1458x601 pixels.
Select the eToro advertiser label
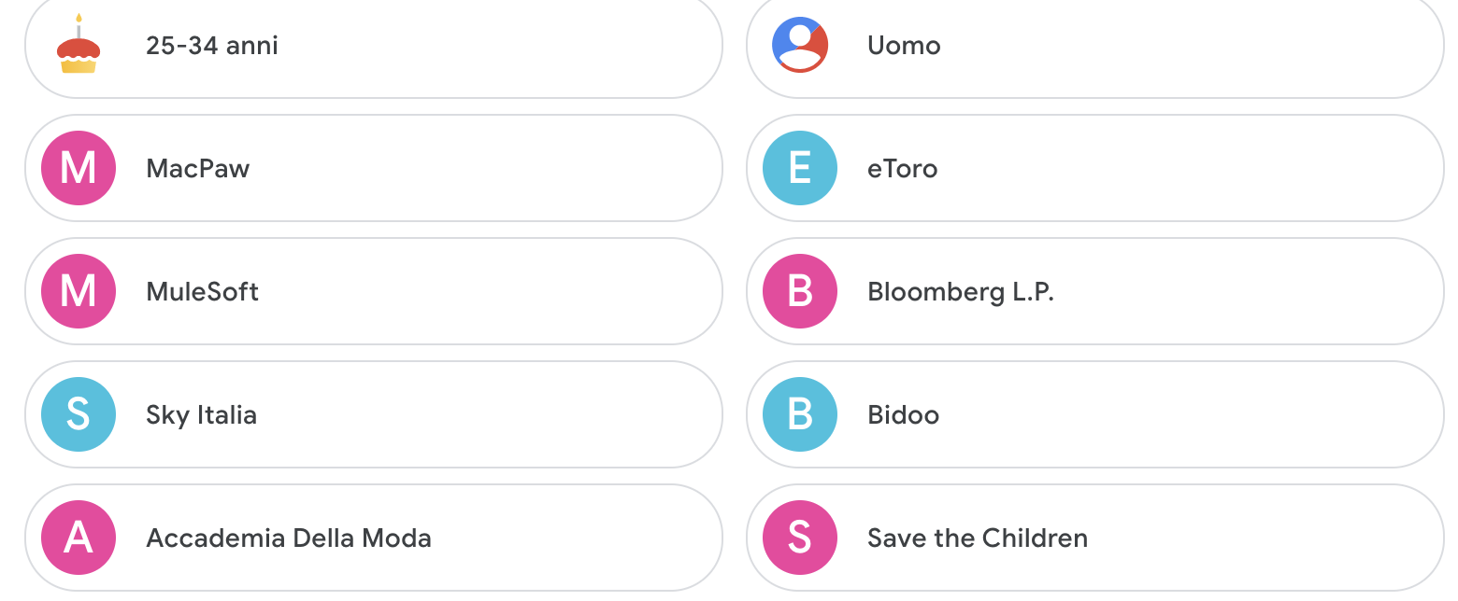pyautogui.click(x=902, y=168)
